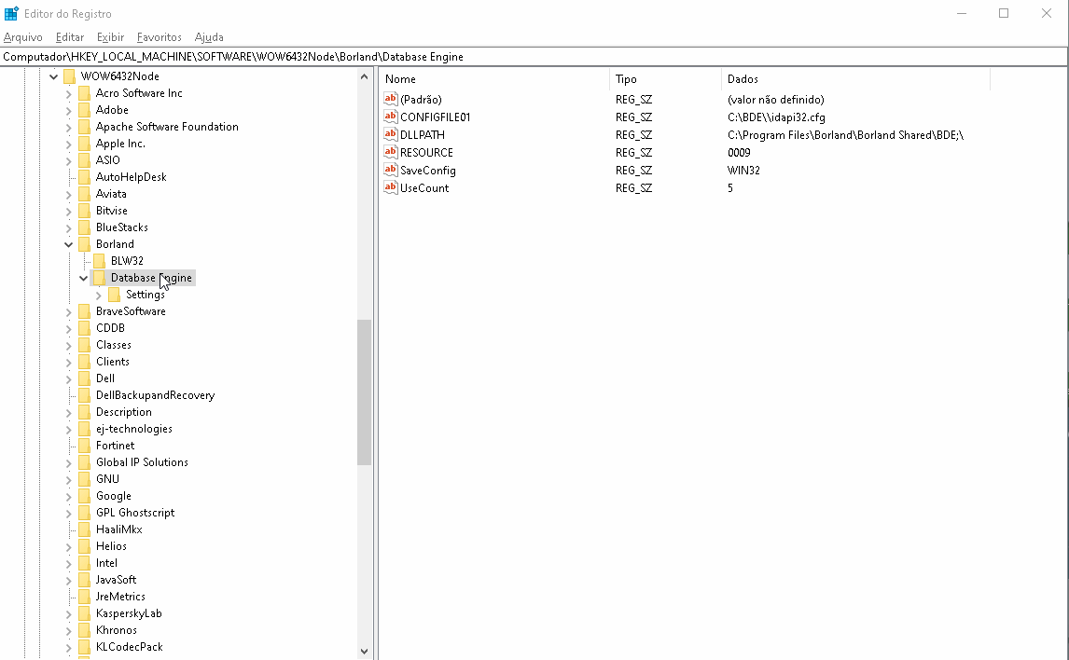The image size is (1069, 660).
Task: Select the Apple Inc. key
Action: click(120, 144)
